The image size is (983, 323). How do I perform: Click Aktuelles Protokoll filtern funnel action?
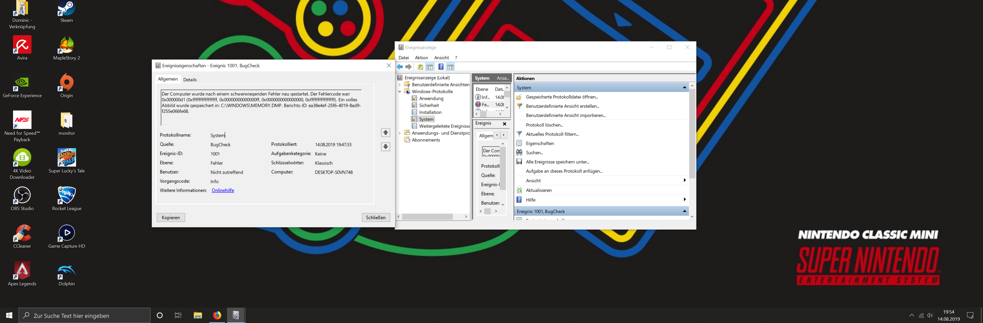pos(552,134)
